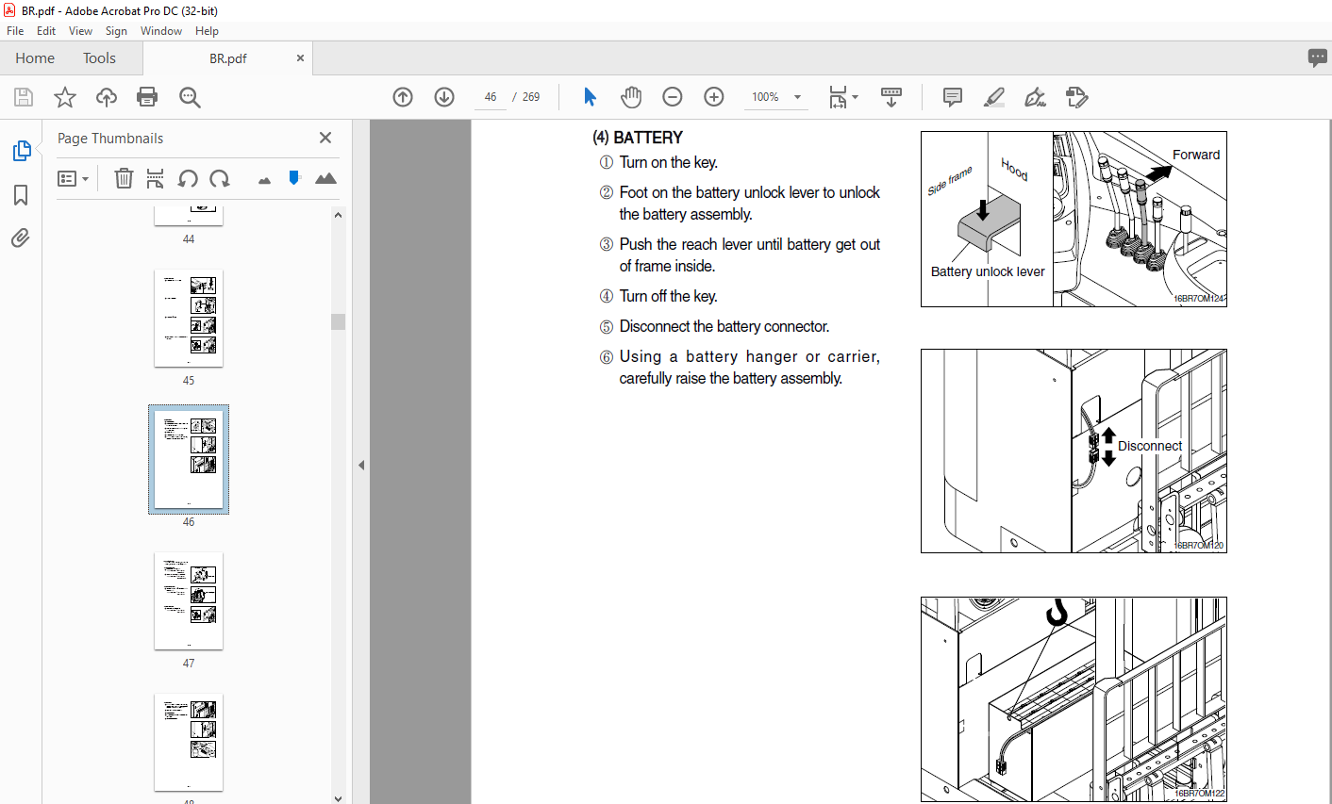Click the 'Battery unlock lever' figure label
The image size is (1332, 804).
click(988, 271)
